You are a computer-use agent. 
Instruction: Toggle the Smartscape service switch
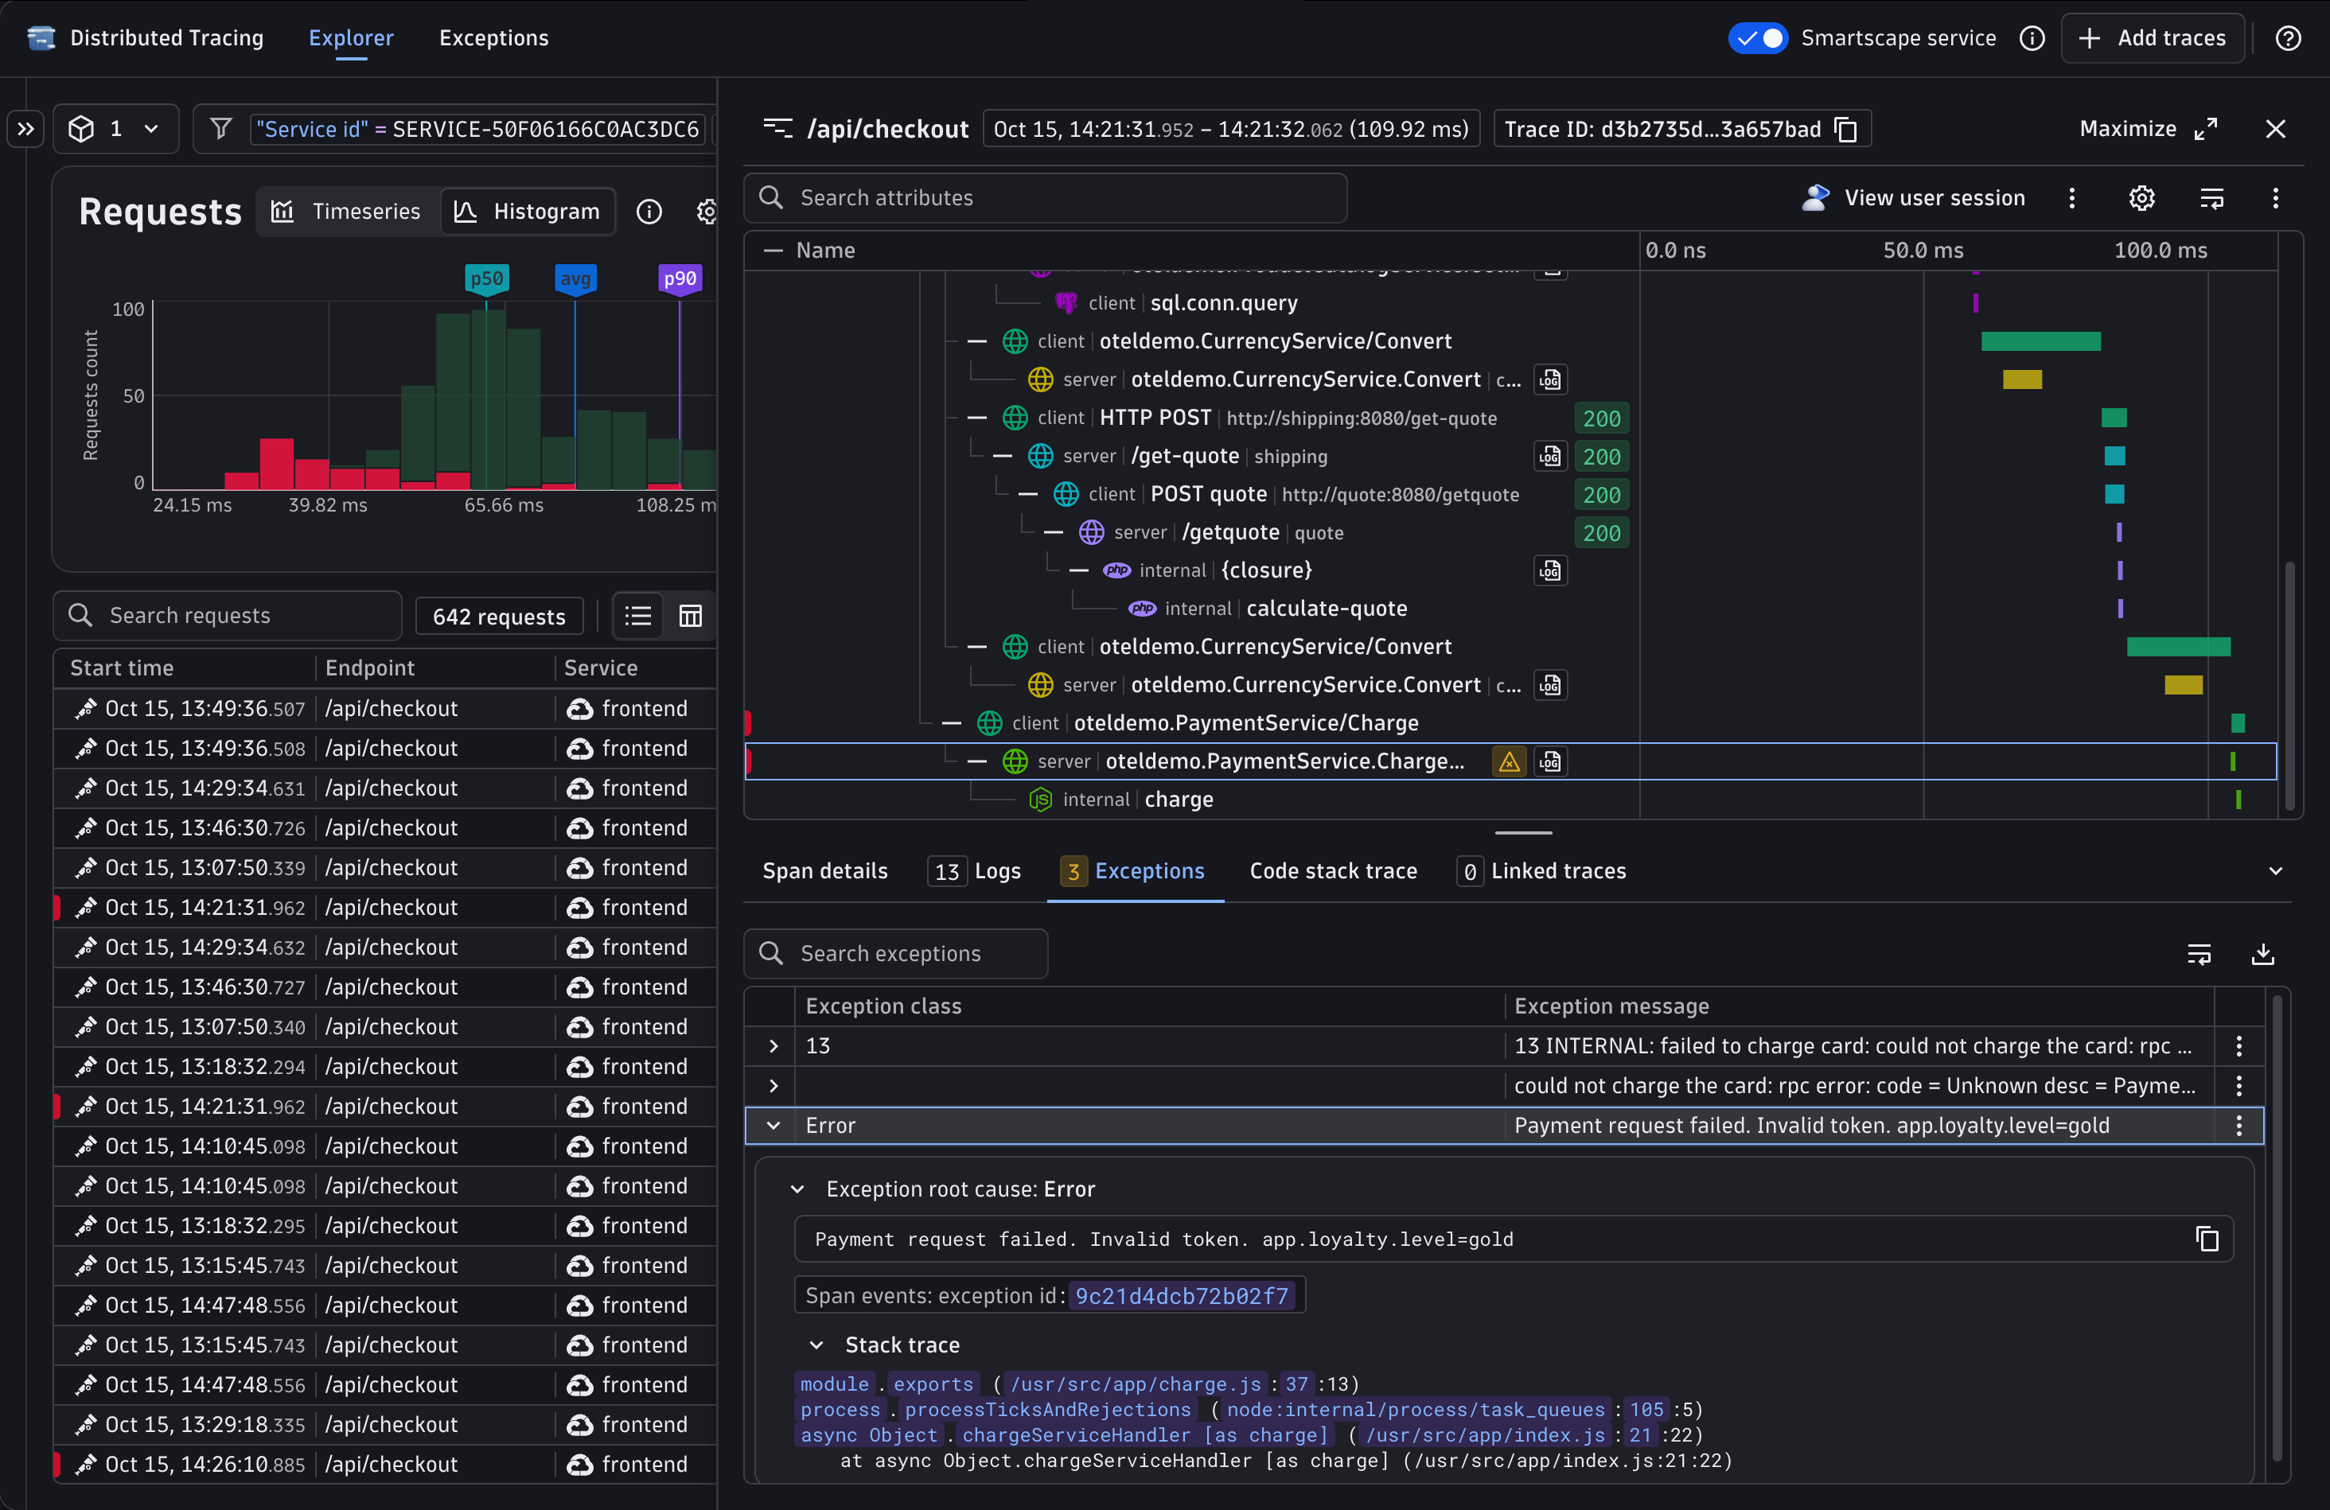coord(1759,38)
